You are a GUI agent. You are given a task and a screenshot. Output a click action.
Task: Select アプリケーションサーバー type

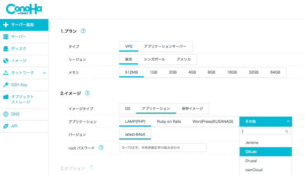(165, 47)
